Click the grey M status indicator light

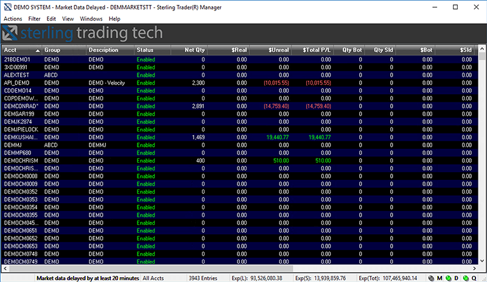coord(431,278)
